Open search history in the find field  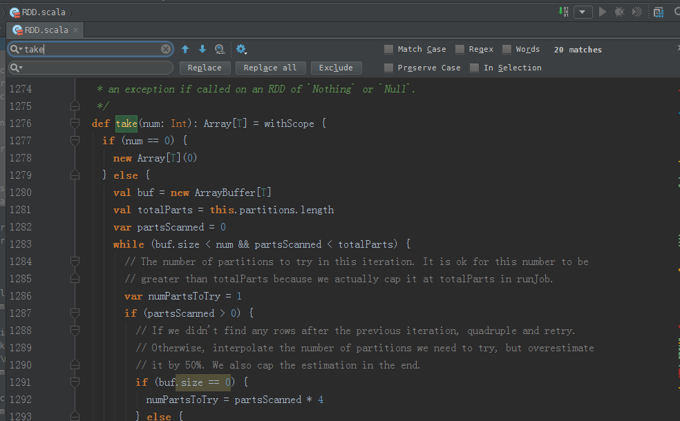tap(16, 49)
